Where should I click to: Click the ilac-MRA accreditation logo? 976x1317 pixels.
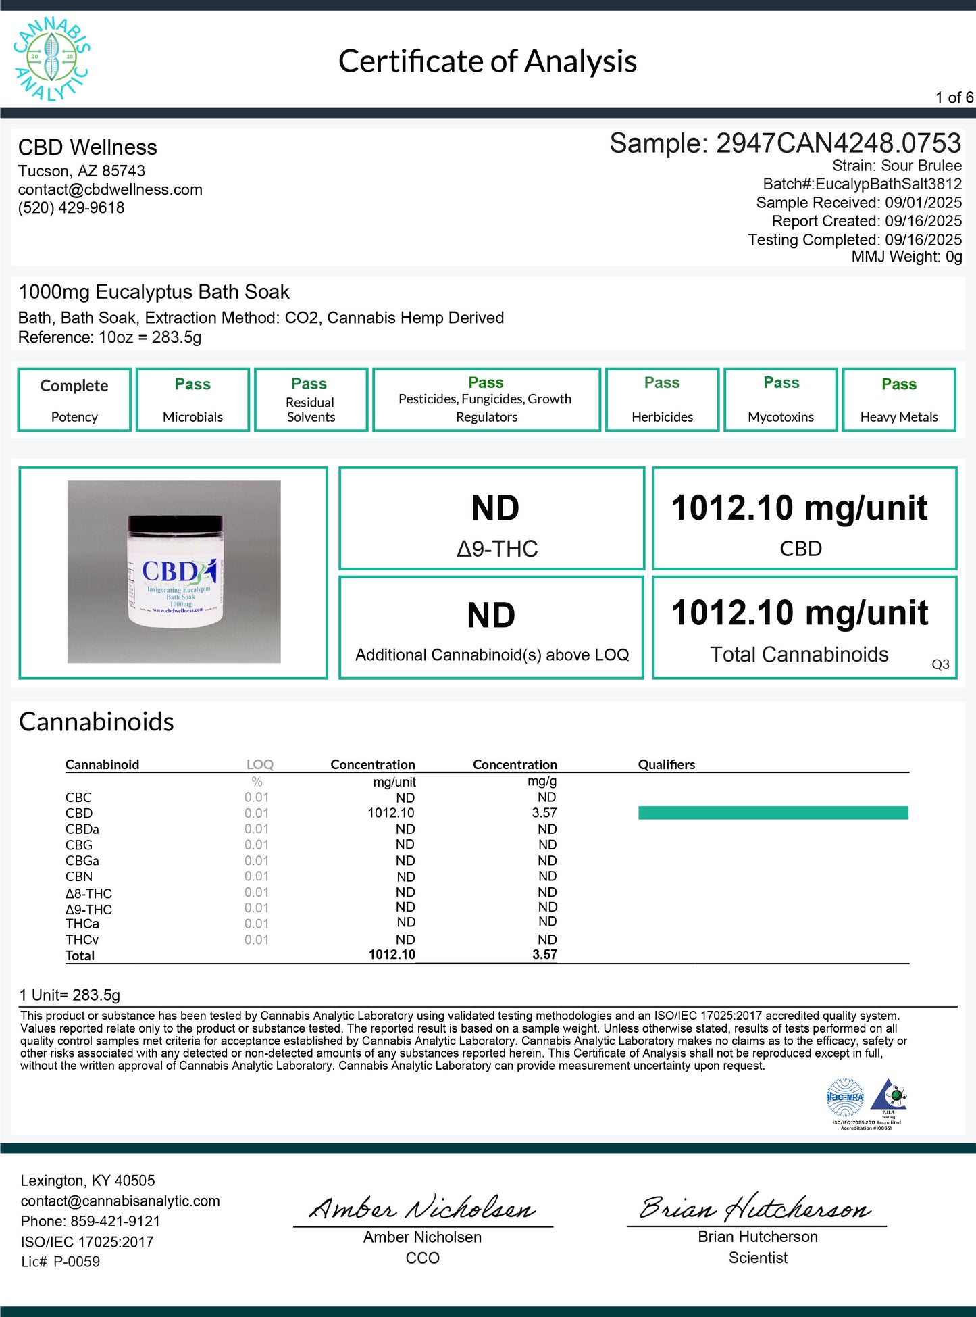(x=845, y=1097)
